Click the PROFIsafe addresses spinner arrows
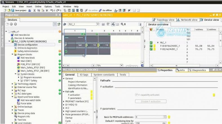222x124 pixels. [165, 117]
